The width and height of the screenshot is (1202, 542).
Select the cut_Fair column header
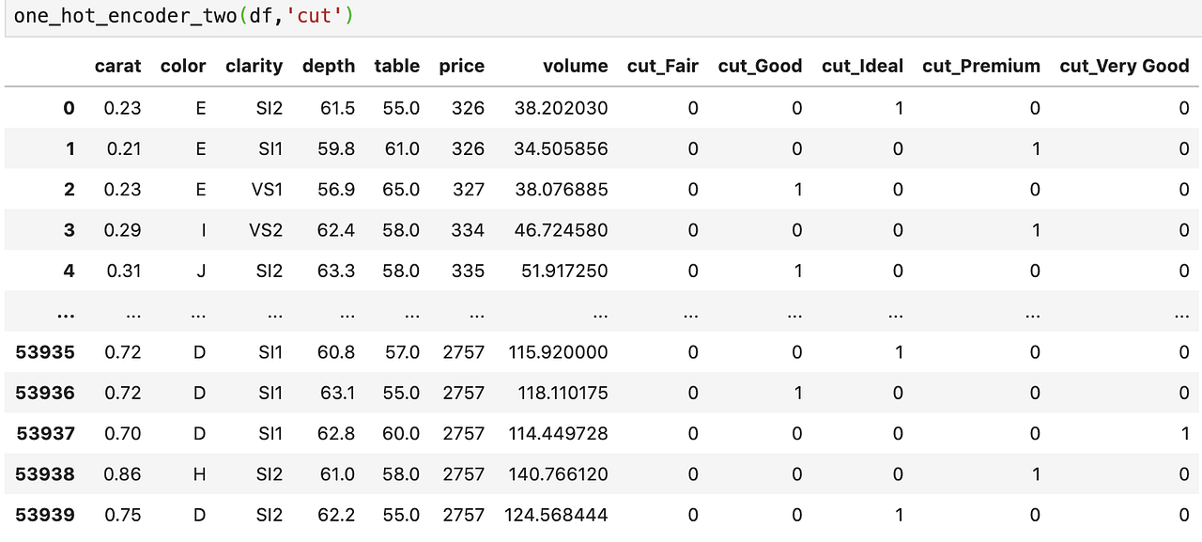[663, 66]
